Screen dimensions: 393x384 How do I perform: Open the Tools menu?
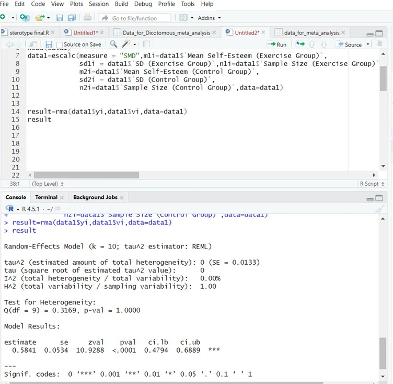[x=188, y=4]
